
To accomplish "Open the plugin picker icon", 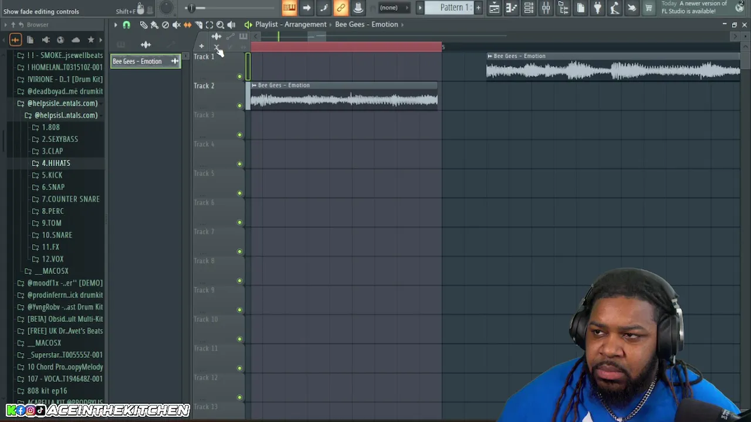I will [x=597, y=8].
